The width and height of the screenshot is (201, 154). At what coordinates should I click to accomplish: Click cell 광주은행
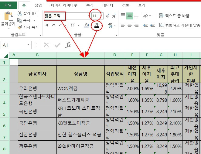[37, 146]
